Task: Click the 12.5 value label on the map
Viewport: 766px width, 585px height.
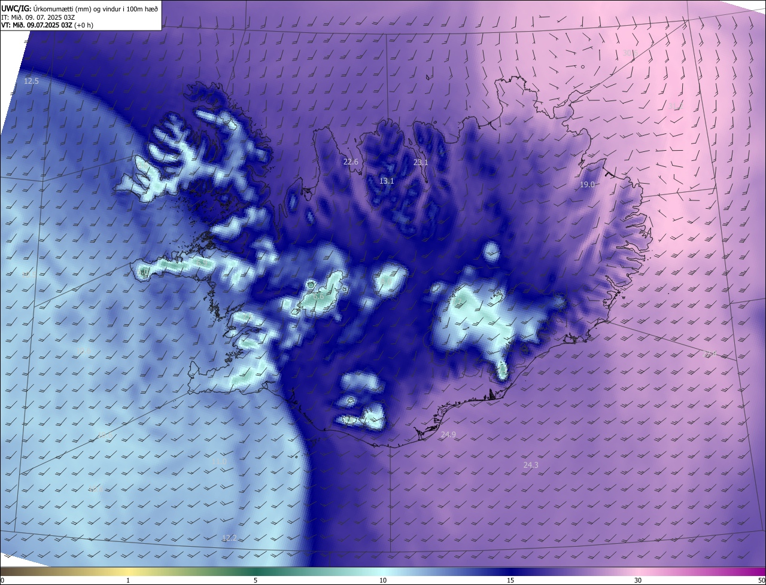Action: click(31, 81)
